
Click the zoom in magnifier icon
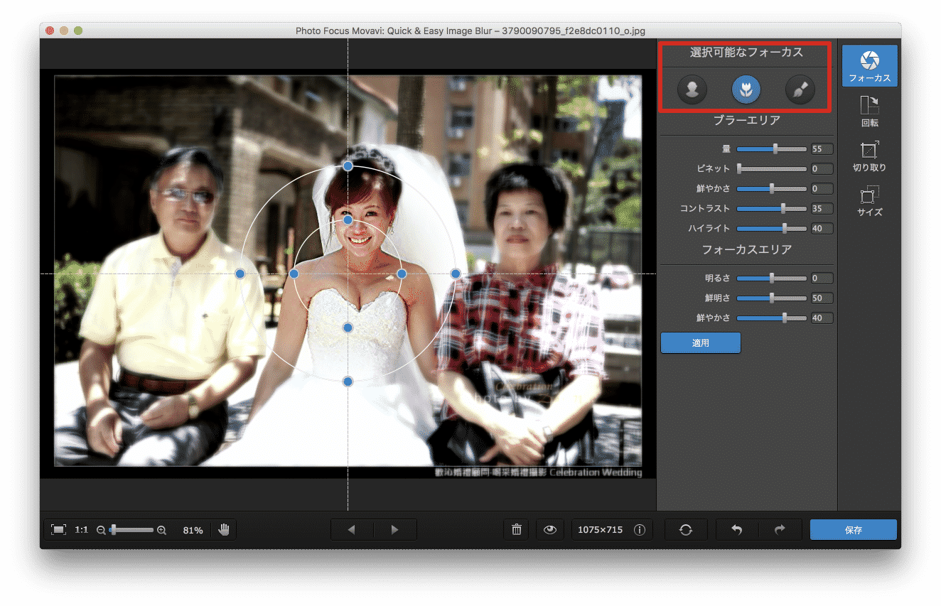pyautogui.click(x=161, y=530)
